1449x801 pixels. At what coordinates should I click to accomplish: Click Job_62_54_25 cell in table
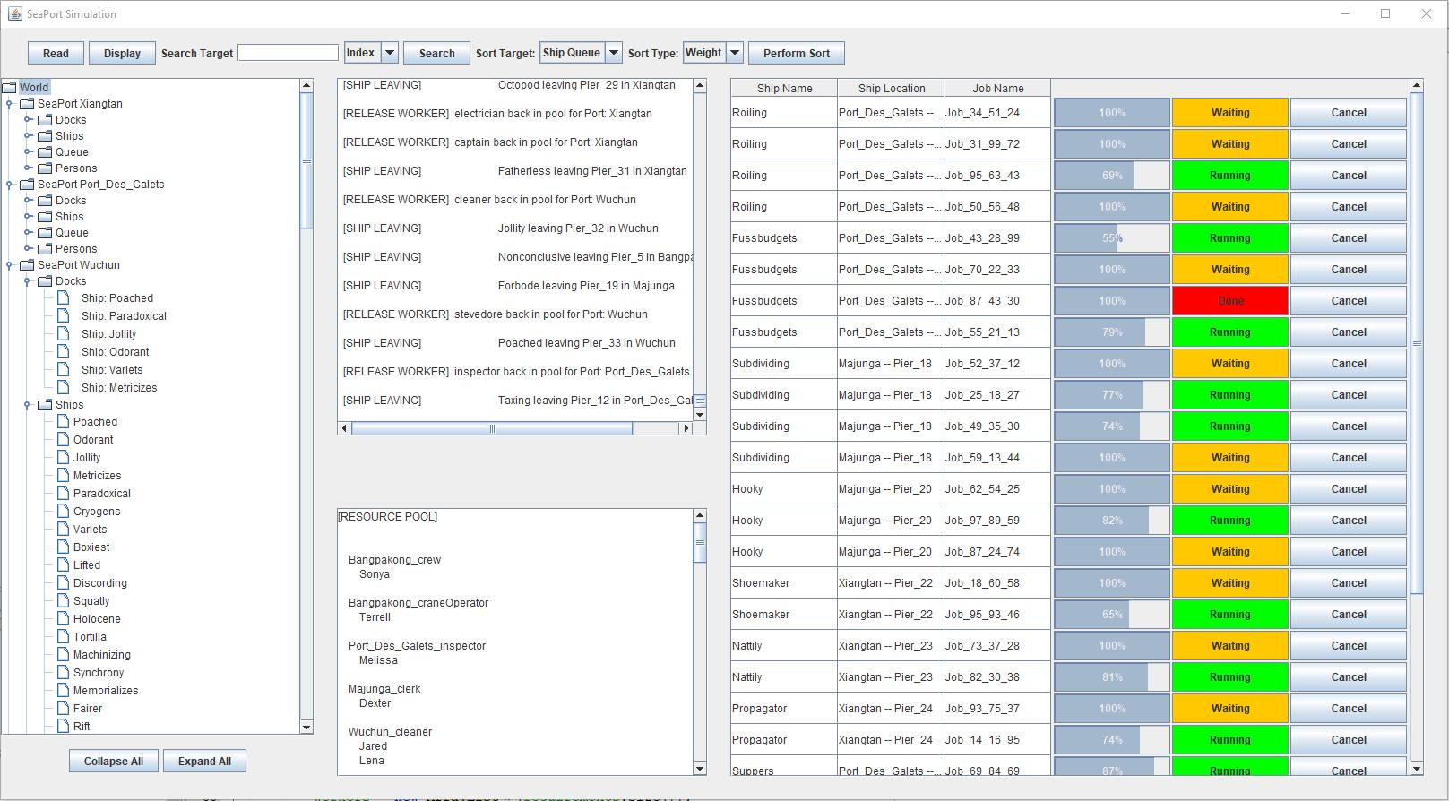[997, 489]
